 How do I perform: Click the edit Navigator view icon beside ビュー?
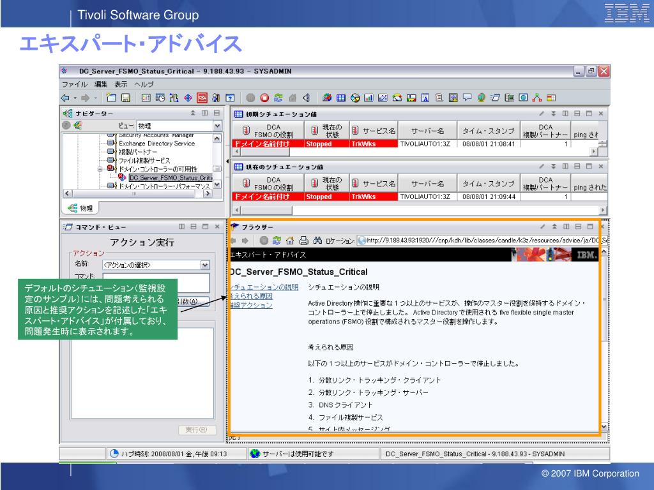pos(78,126)
